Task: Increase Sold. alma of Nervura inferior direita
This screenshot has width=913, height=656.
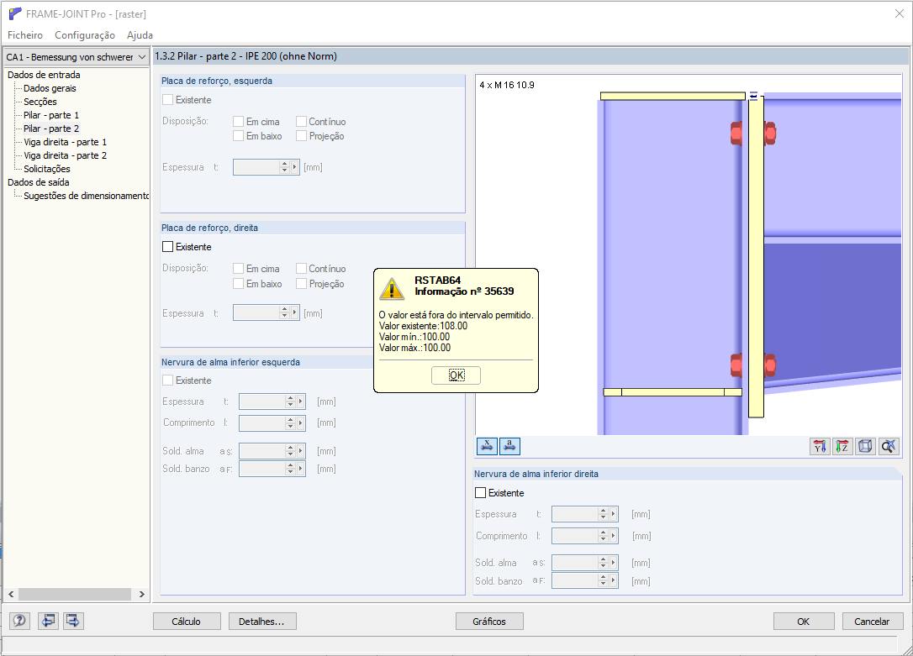Action: coord(604,559)
